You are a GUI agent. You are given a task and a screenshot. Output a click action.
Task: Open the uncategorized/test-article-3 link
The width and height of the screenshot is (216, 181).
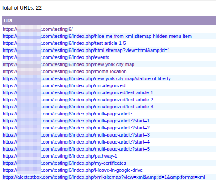tap(78, 107)
